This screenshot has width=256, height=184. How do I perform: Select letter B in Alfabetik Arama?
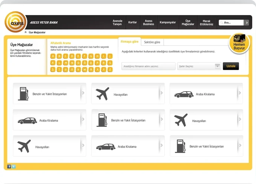pos(59,56)
